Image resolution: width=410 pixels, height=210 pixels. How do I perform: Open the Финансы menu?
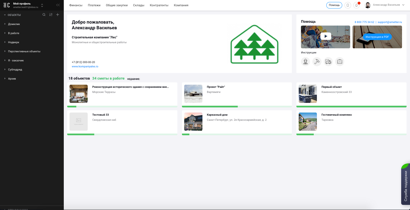76,5
